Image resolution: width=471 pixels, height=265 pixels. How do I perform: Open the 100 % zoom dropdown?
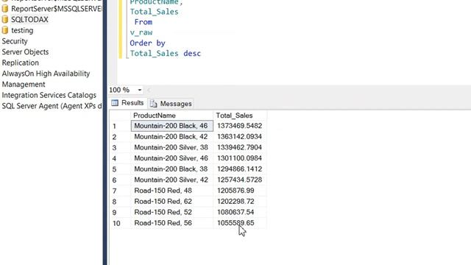tap(140, 90)
